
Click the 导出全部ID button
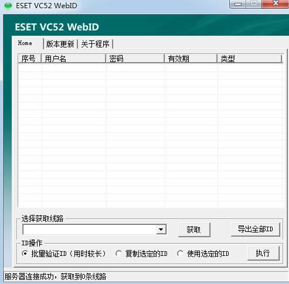[255, 230]
